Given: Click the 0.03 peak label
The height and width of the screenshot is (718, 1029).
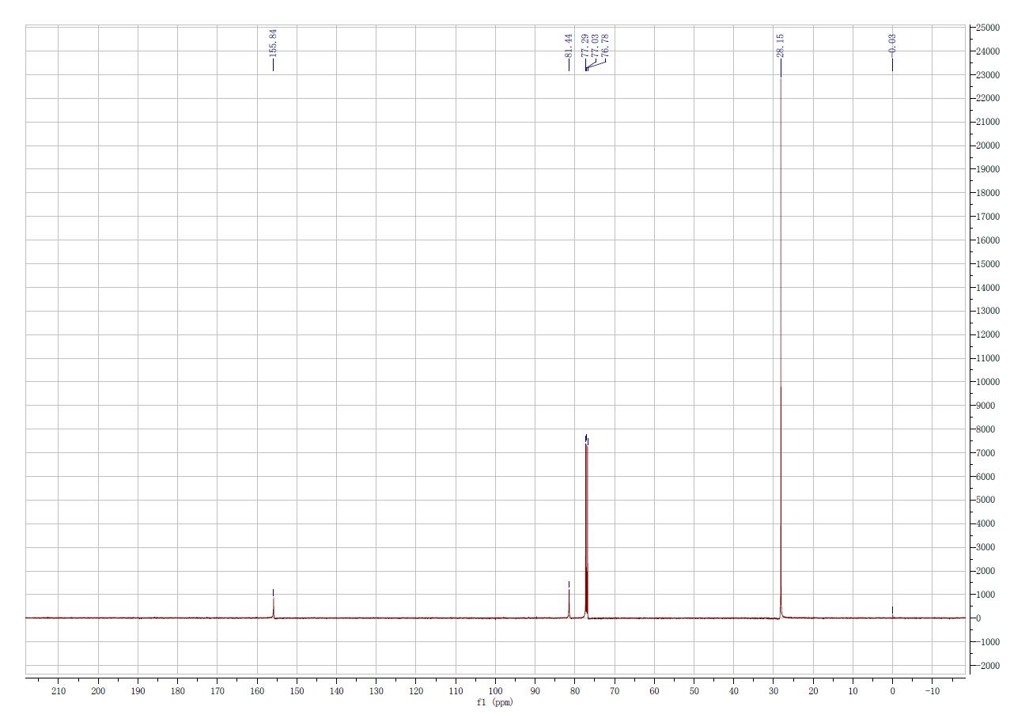Looking at the screenshot, I should (892, 44).
